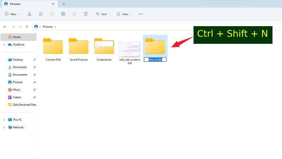Click the zalo_last_screenshot file name
282x159 pixels.
click(130, 61)
